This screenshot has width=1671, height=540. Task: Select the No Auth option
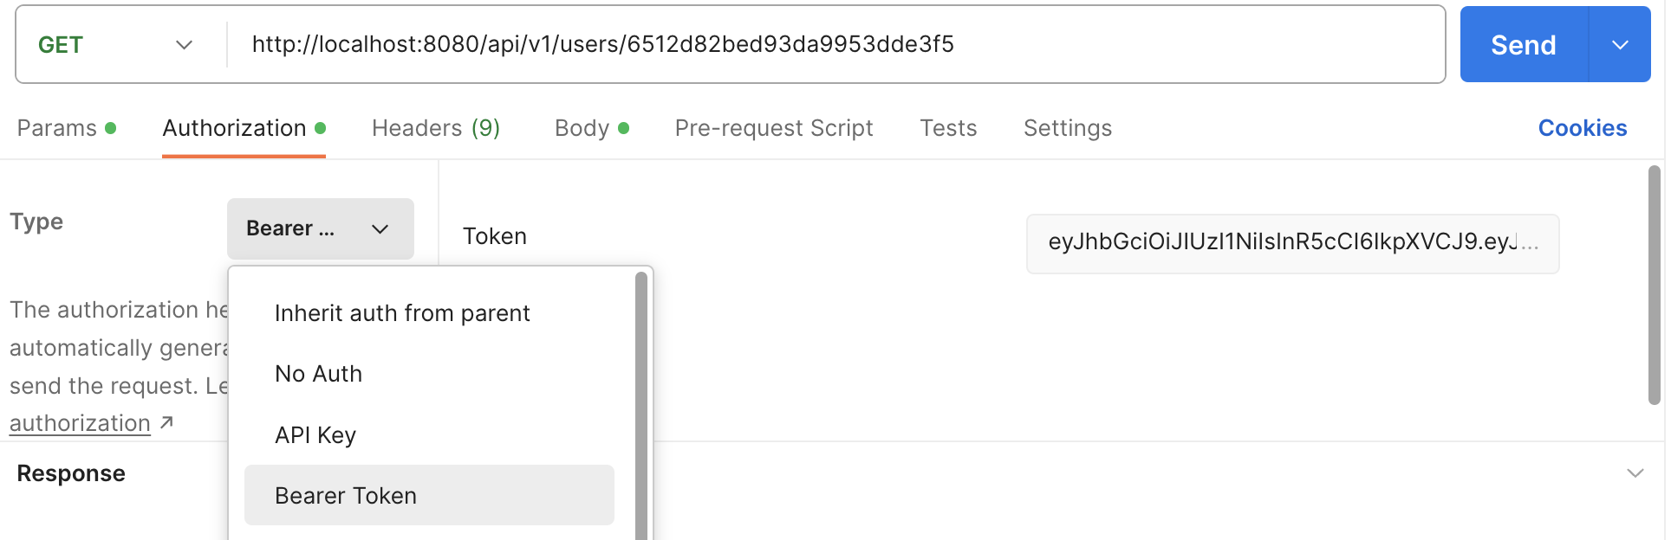click(318, 374)
